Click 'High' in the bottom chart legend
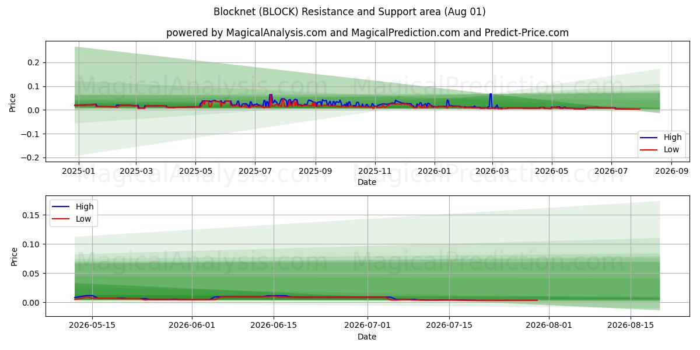The width and height of the screenshot is (700, 350). 85,206
